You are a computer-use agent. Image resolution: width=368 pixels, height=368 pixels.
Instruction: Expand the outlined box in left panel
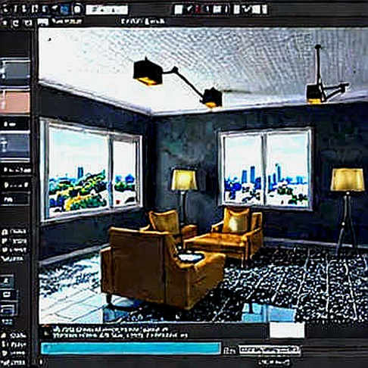[x=16, y=200]
